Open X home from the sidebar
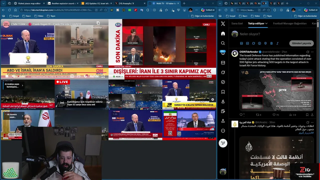320x180 pixels. [x=223, y=33]
